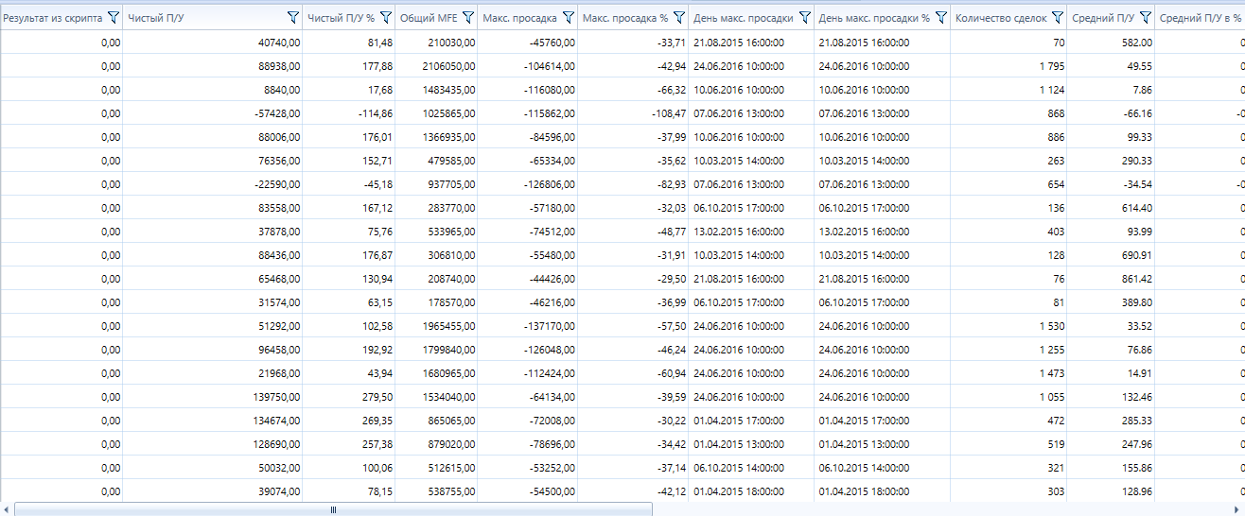Open filter for Результат из скрипта column
The width and height of the screenshot is (1245, 516).
point(114,17)
